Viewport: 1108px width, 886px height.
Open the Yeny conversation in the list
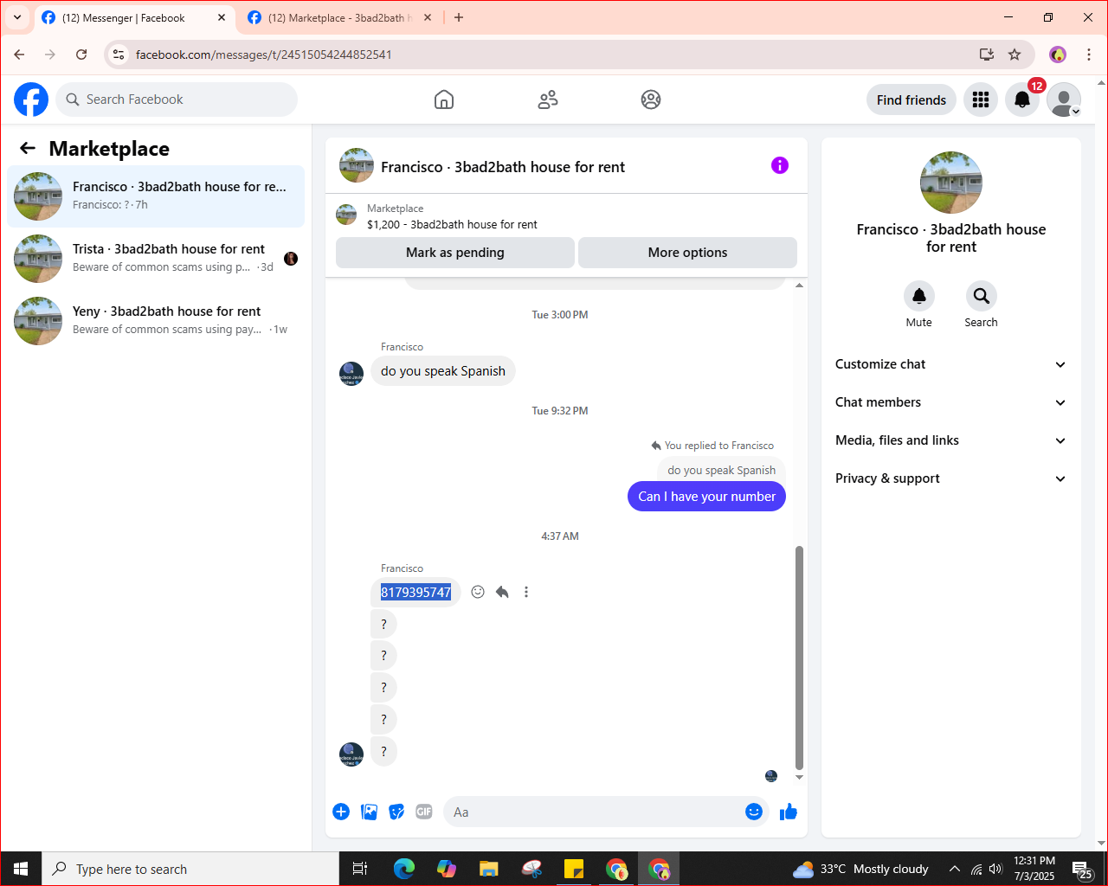(x=156, y=321)
